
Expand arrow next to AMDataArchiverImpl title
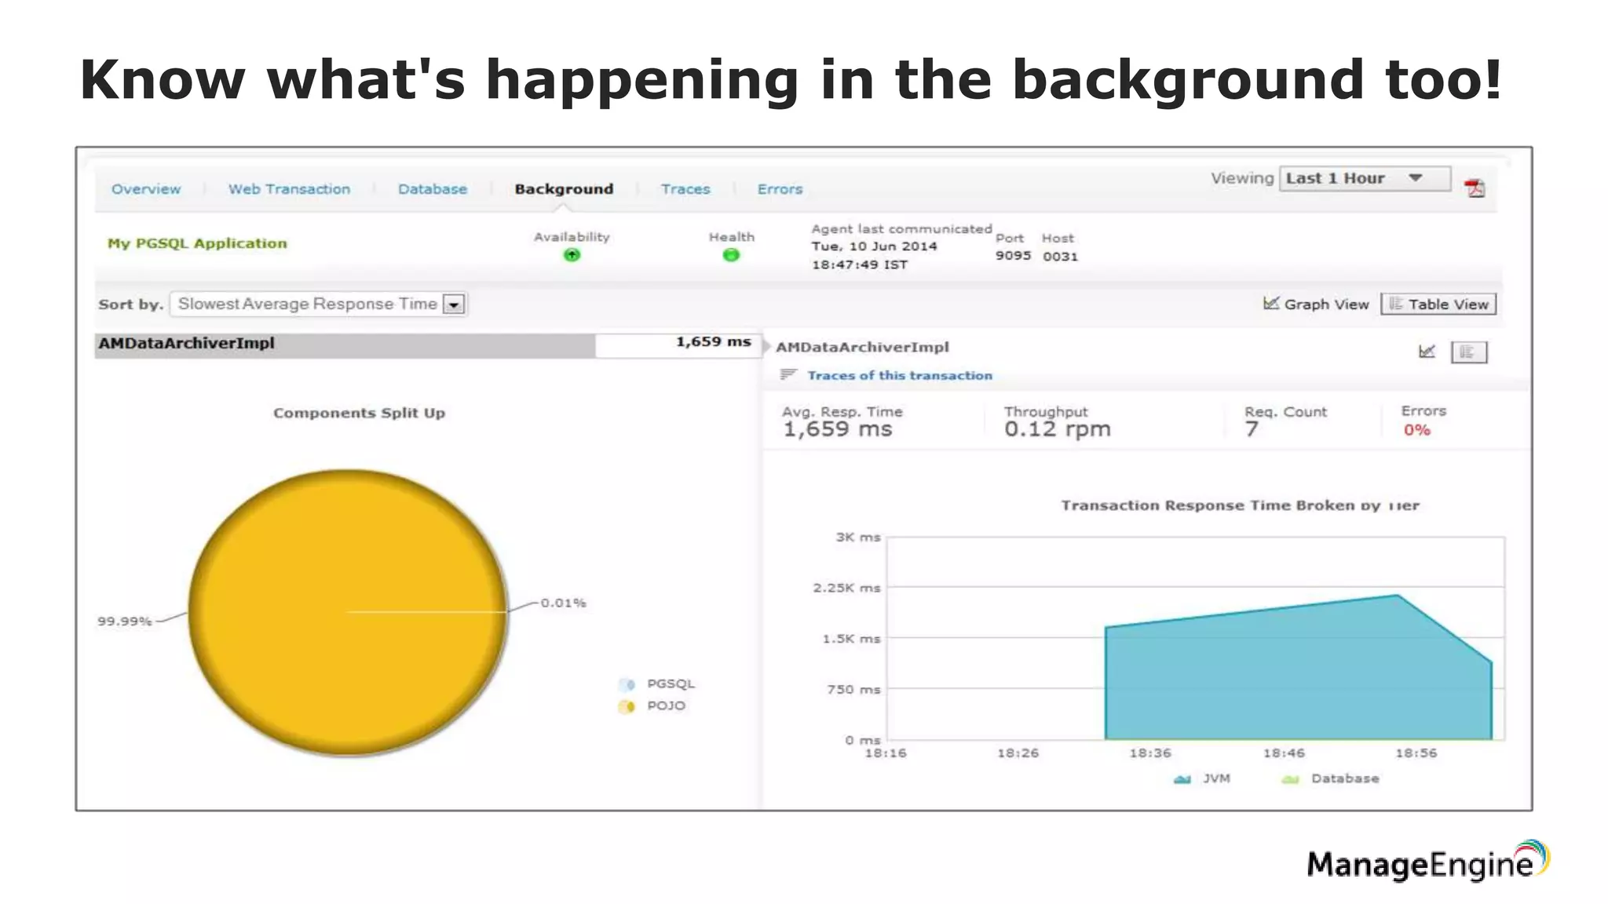tap(767, 347)
